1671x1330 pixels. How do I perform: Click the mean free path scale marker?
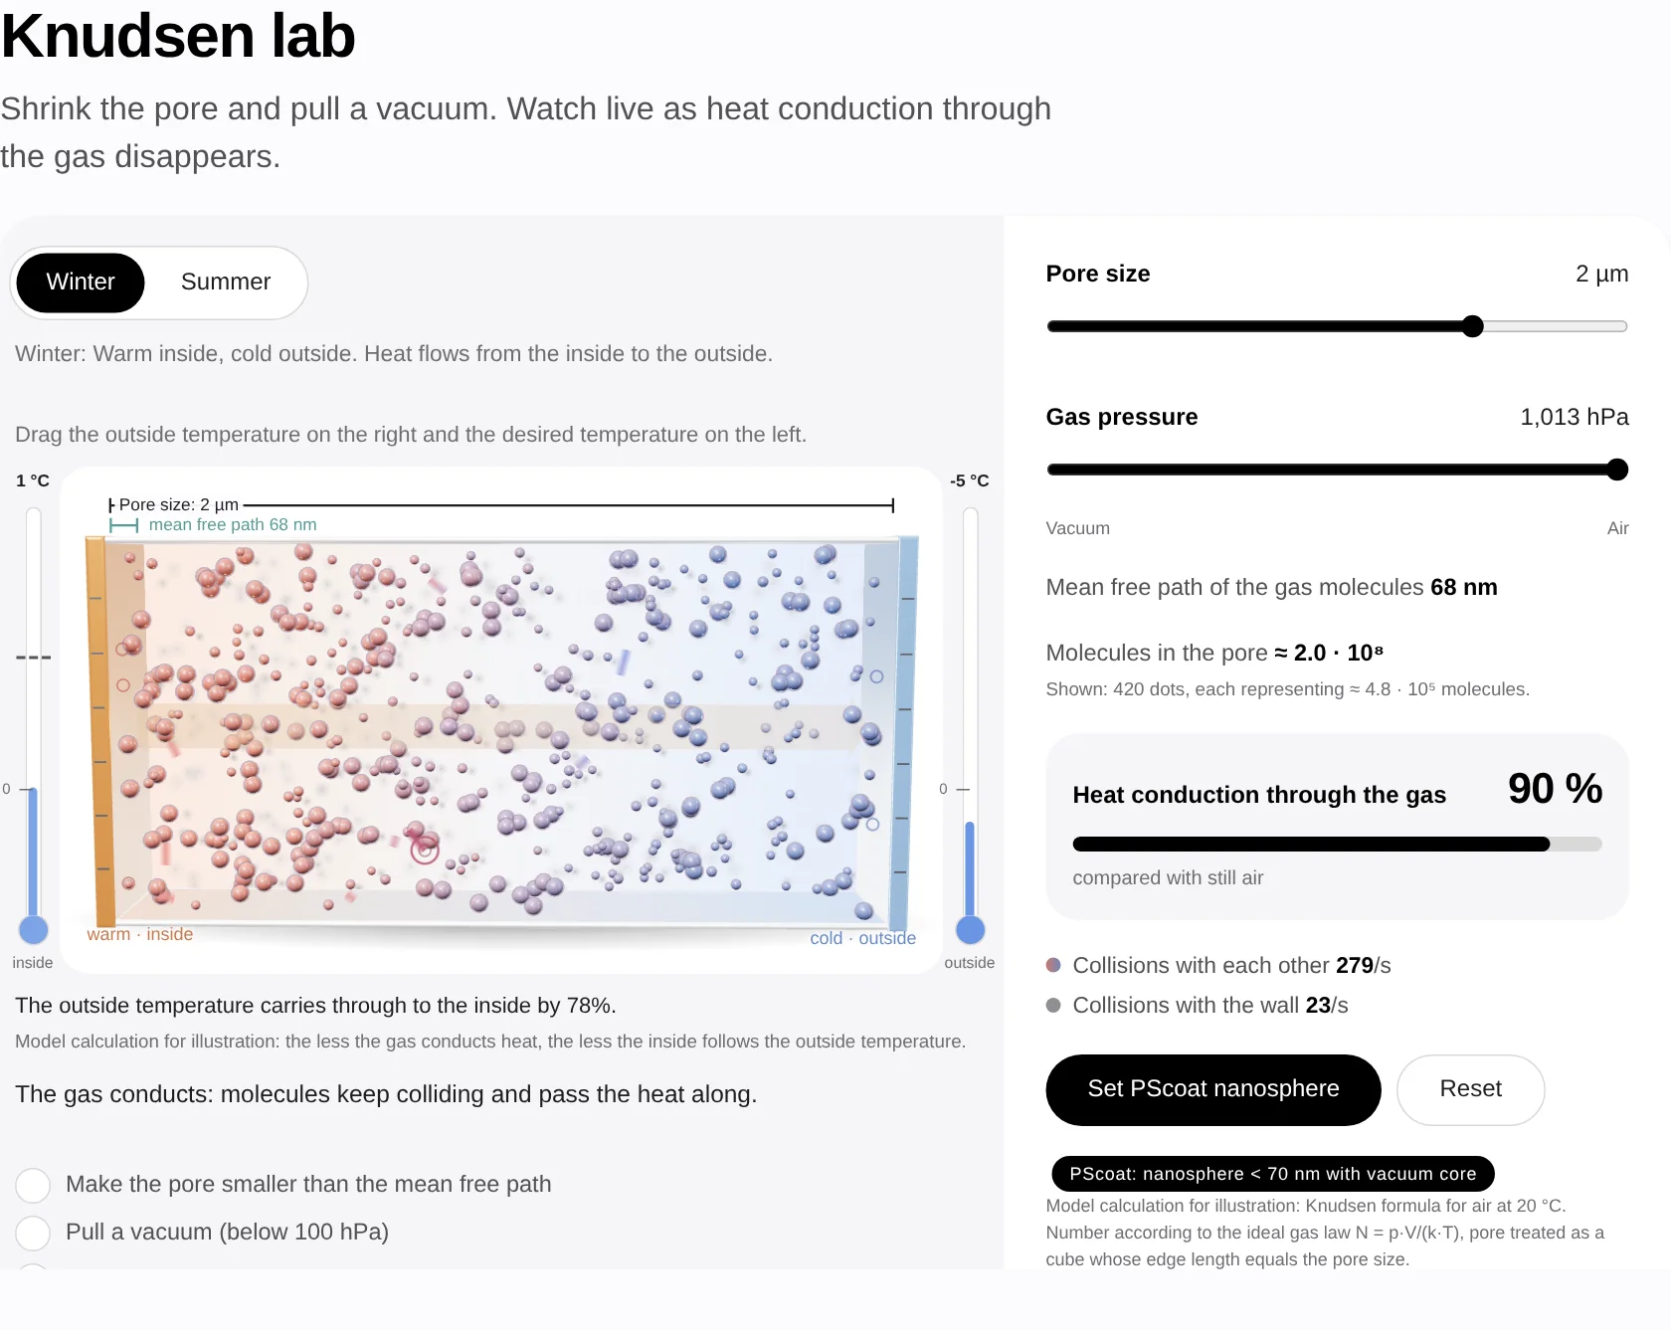[123, 525]
